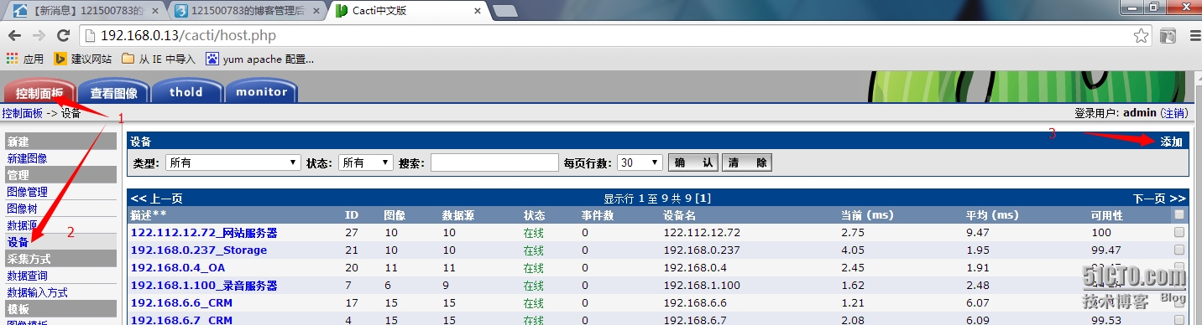The height and width of the screenshot is (325, 1202).
Task: Click the address bar URL field
Action: tap(604, 36)
